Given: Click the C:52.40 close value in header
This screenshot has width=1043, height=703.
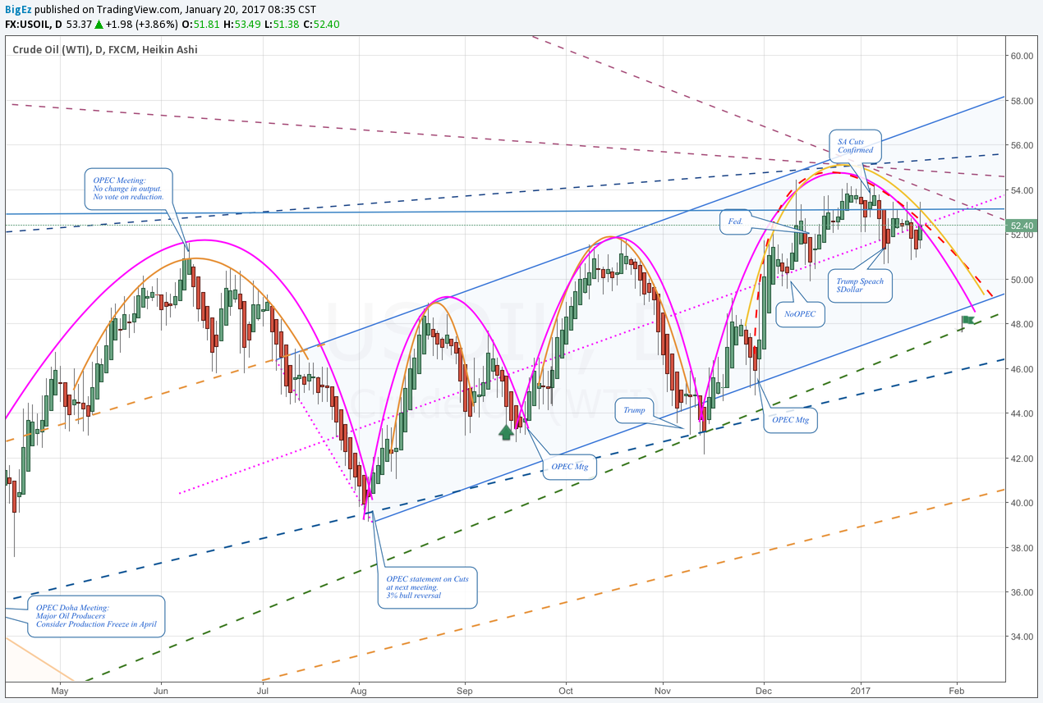Looking at the screenshot, I should (322, 24).
